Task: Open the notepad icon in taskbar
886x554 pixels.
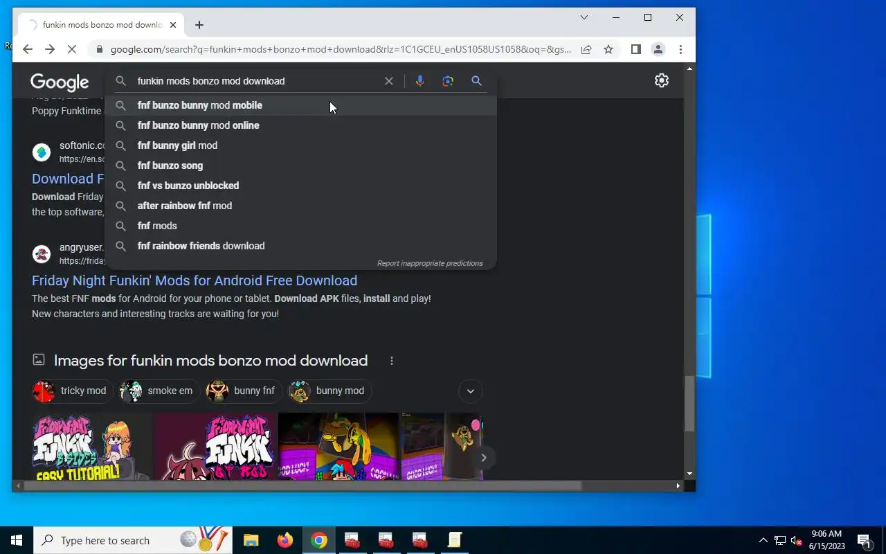Action: pyautogui.click(x=454, y=540)
